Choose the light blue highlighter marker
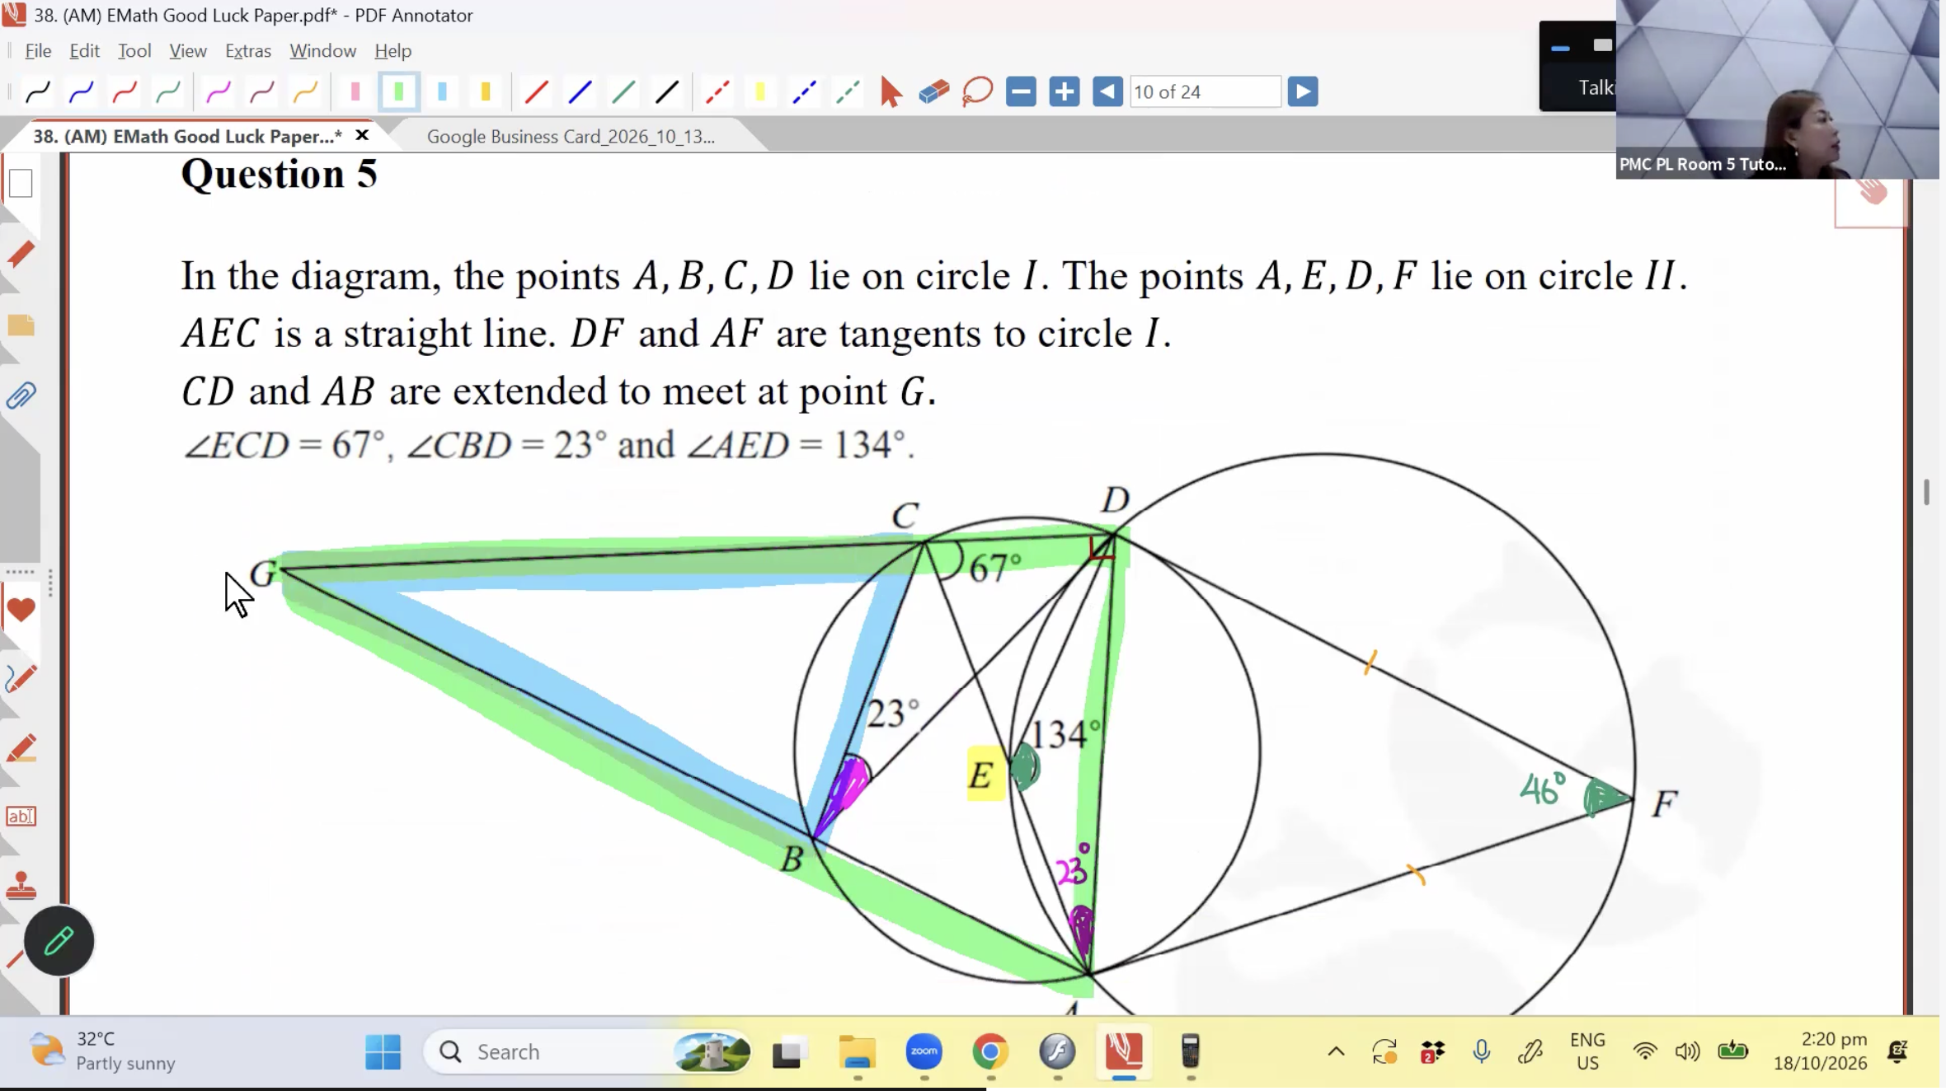Viewport: 1946px width, 1091px height. coord(443,91)
